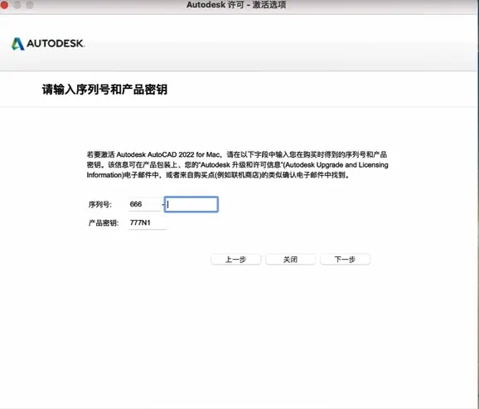
Task: Click the 下一步 (Next) button
Action: click(346, 260)
